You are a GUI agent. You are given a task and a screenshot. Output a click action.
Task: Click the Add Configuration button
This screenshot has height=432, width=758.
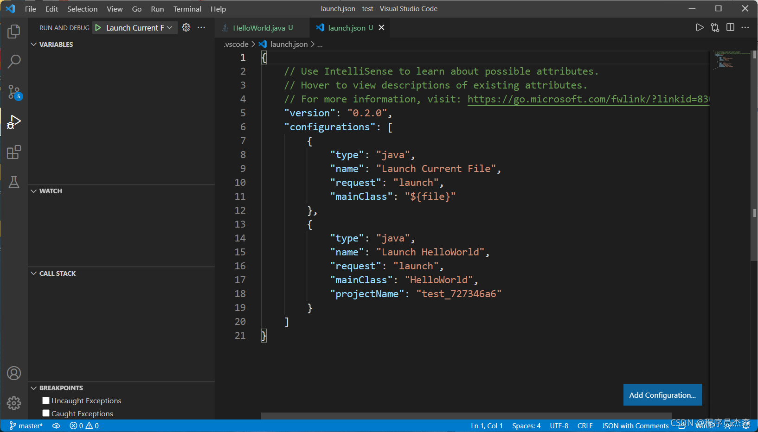pos(662,395)
